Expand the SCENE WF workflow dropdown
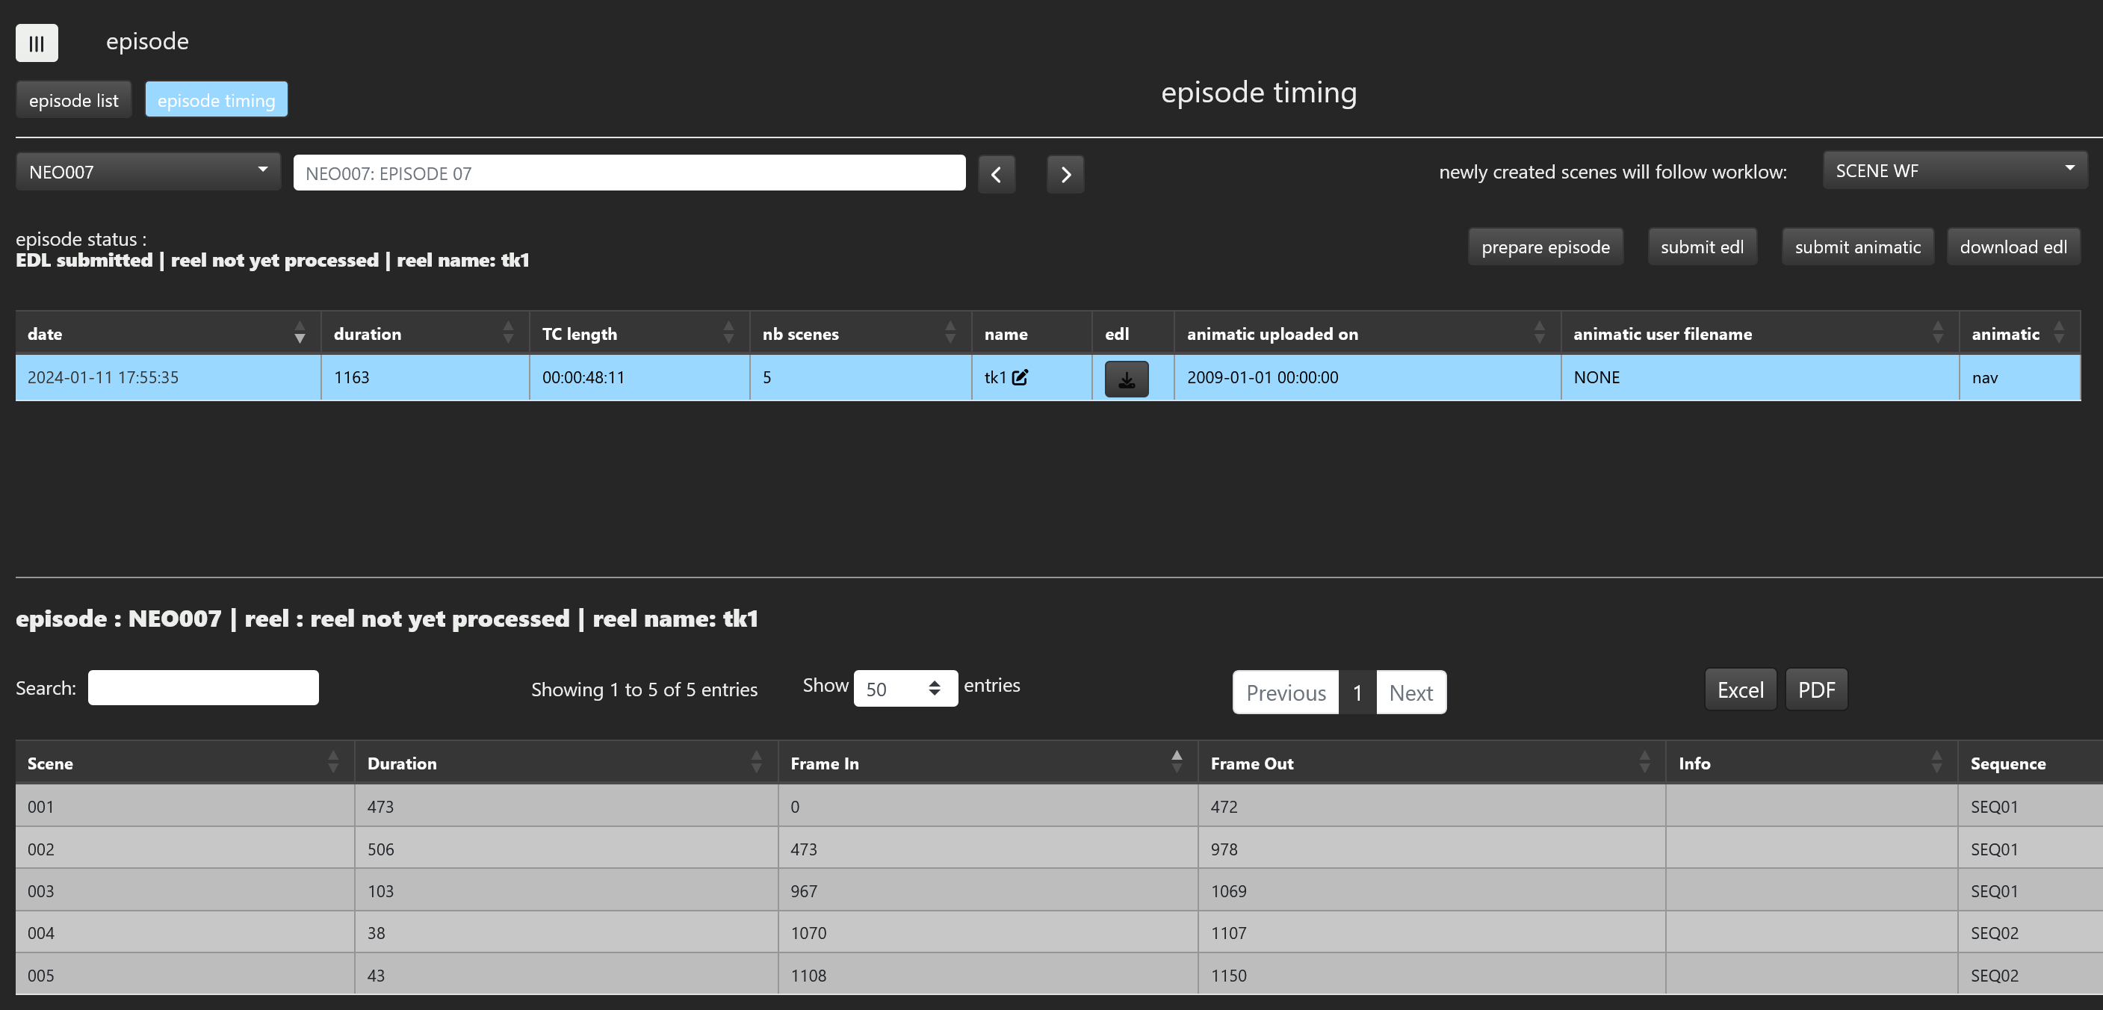Viewport: 2103px width, 1010px height. coord(1954,170)
